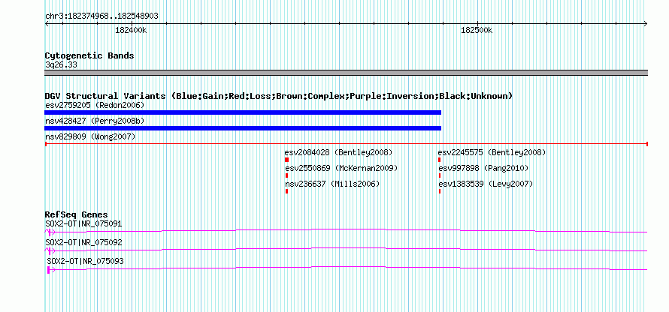
Task: Click the 3q26.33 cytogenetic band bar
Action: coord(347,73)
